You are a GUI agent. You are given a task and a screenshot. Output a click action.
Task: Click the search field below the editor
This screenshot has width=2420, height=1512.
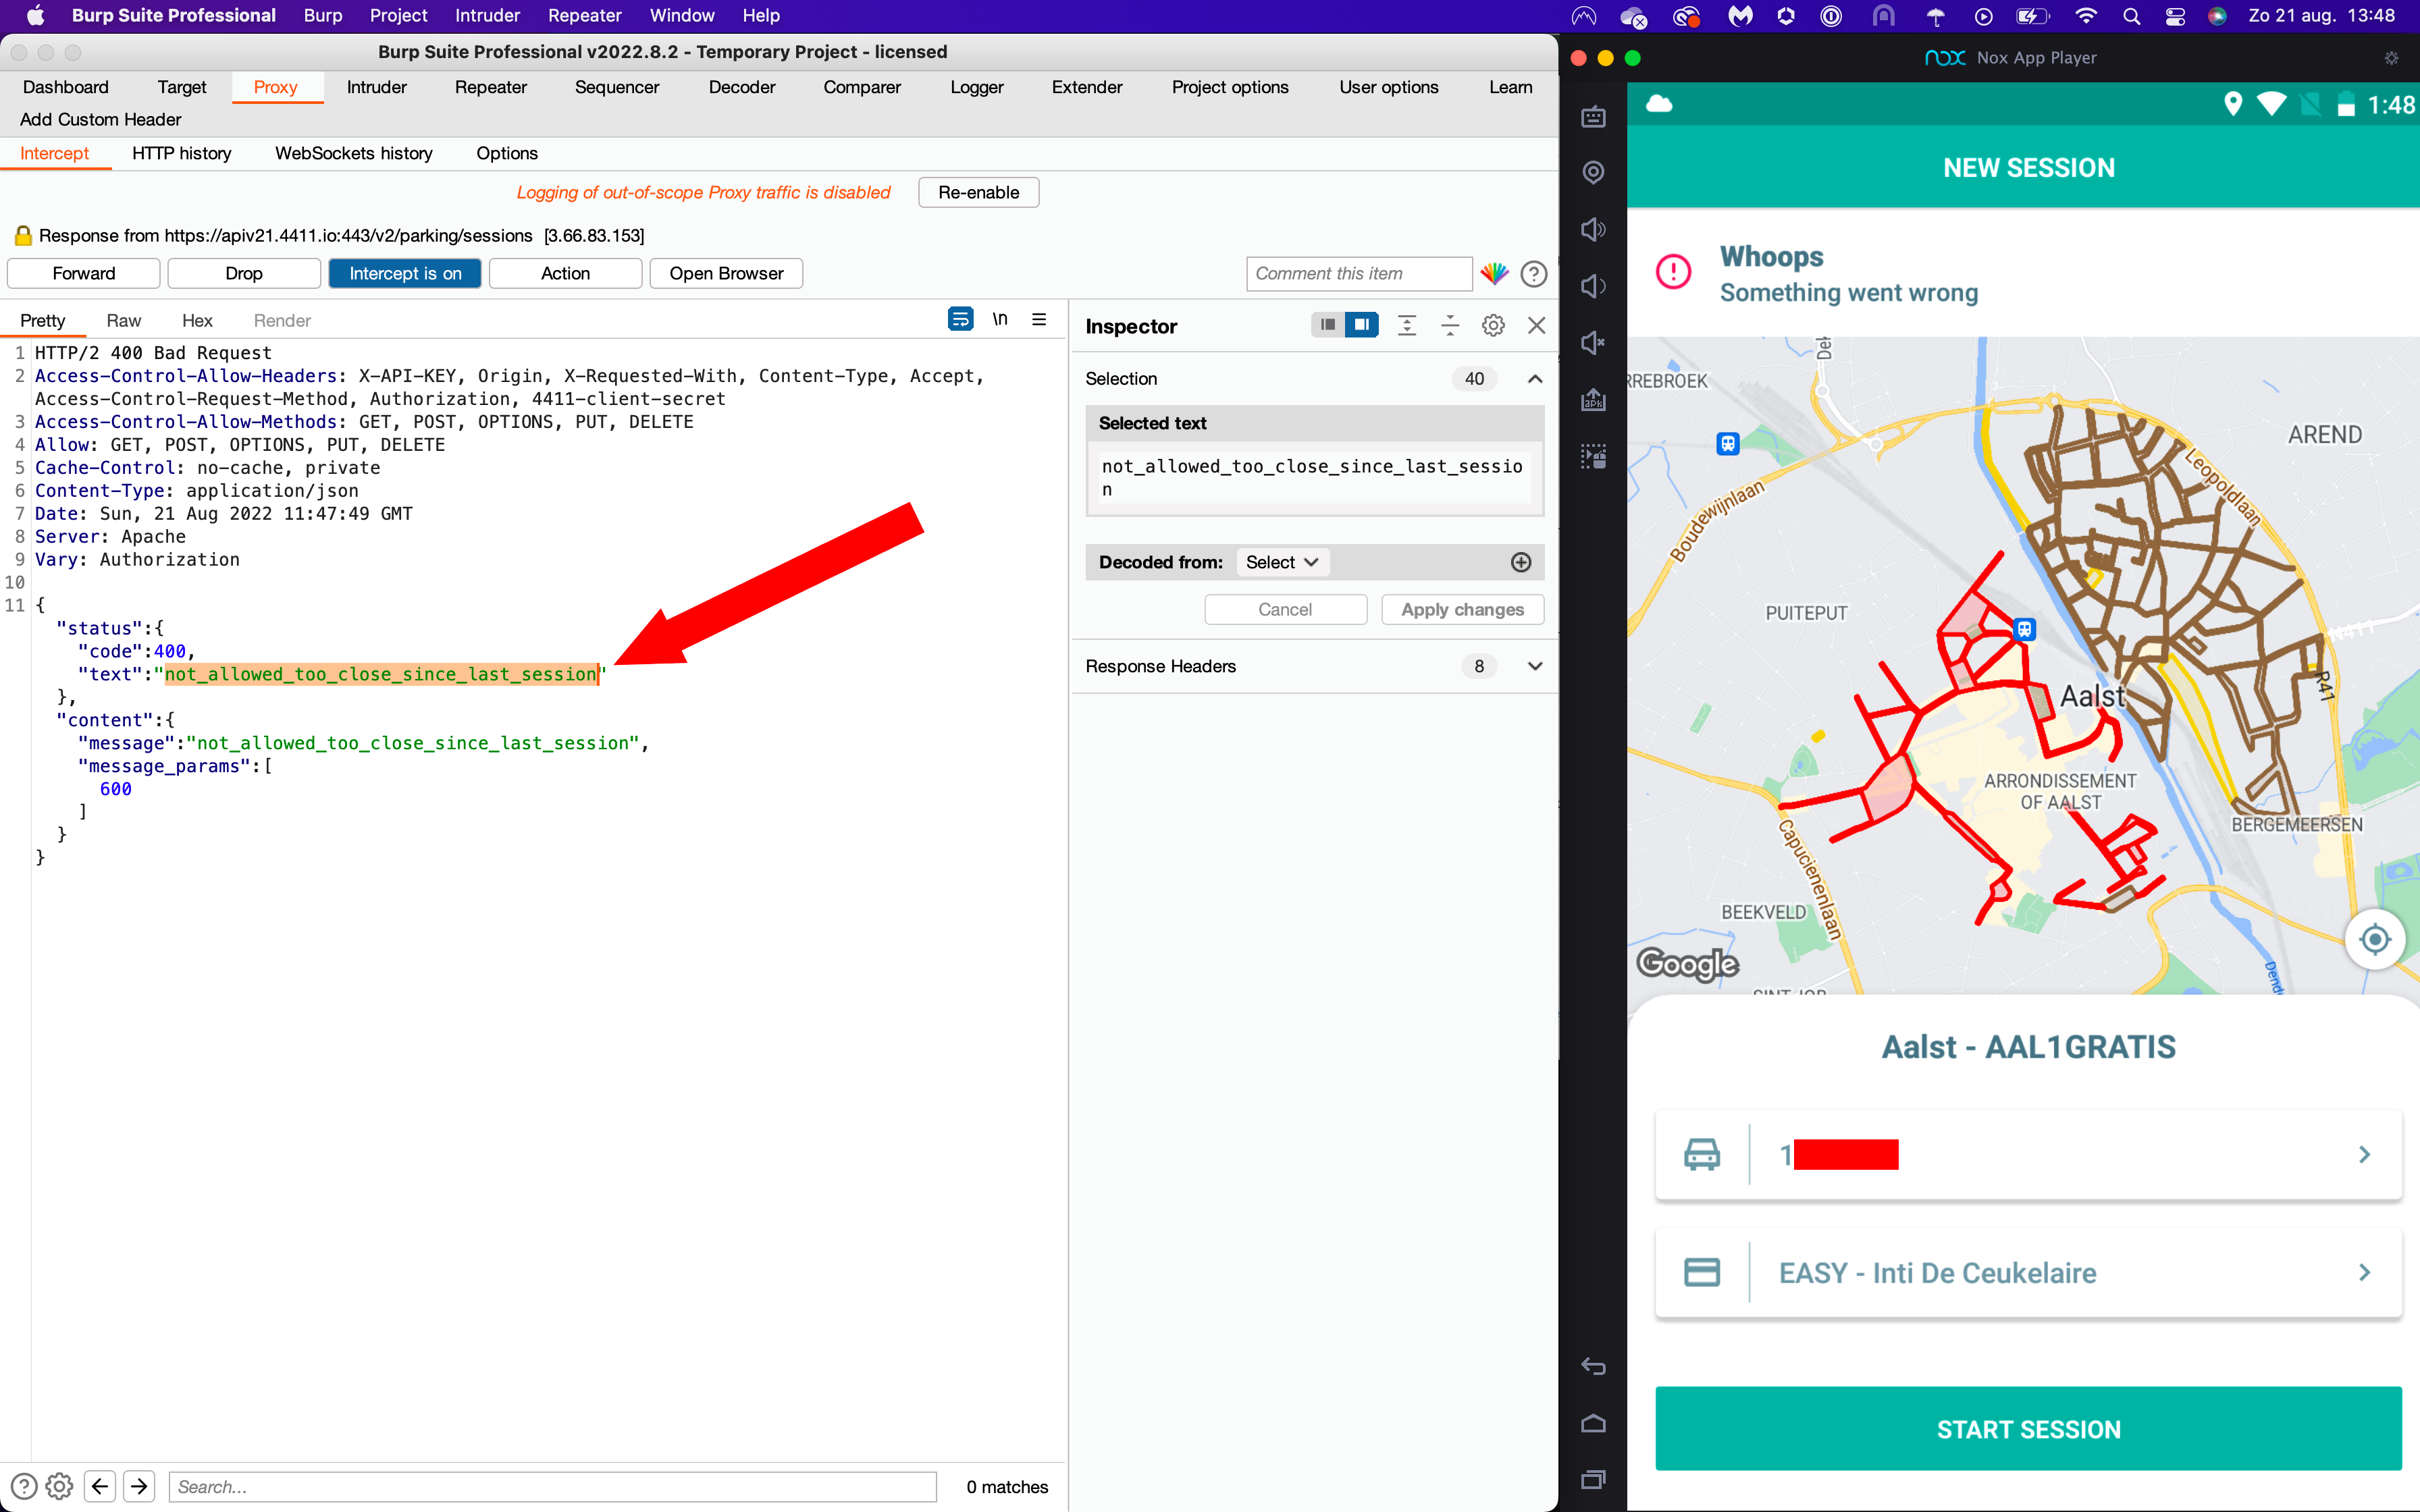pos(552,1486)
